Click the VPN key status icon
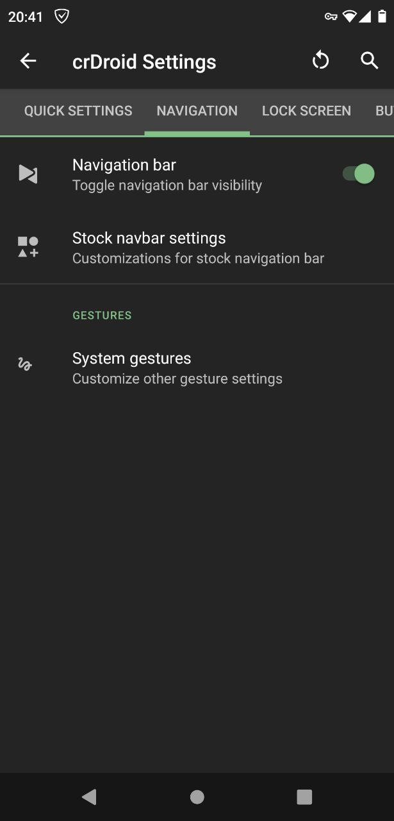The image size is (394, 821). pos(331,17)
